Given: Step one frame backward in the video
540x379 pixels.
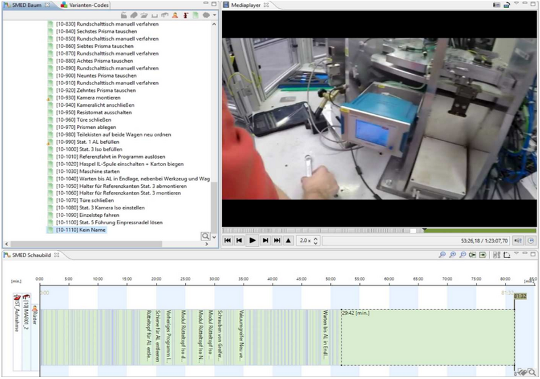Looking at the screenshot, I should pyautogui.click(x=239, y=240).
